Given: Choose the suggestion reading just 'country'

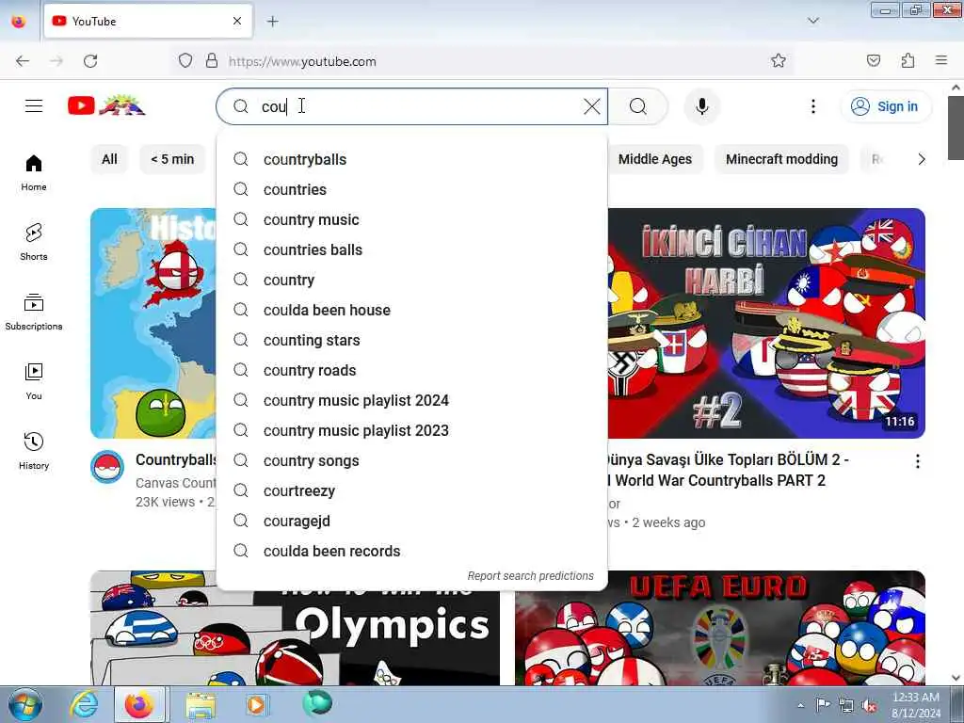Looking at the screenshot, I should tap(412, 280).
